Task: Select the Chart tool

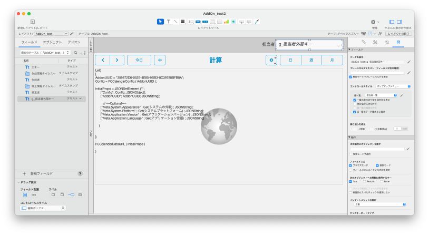Action: (x=226, y=22)
